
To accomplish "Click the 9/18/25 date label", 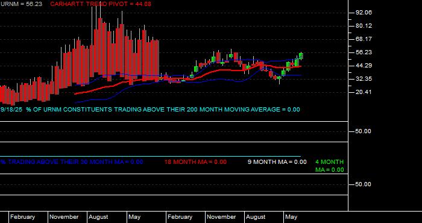I will (x=11, y=110).
